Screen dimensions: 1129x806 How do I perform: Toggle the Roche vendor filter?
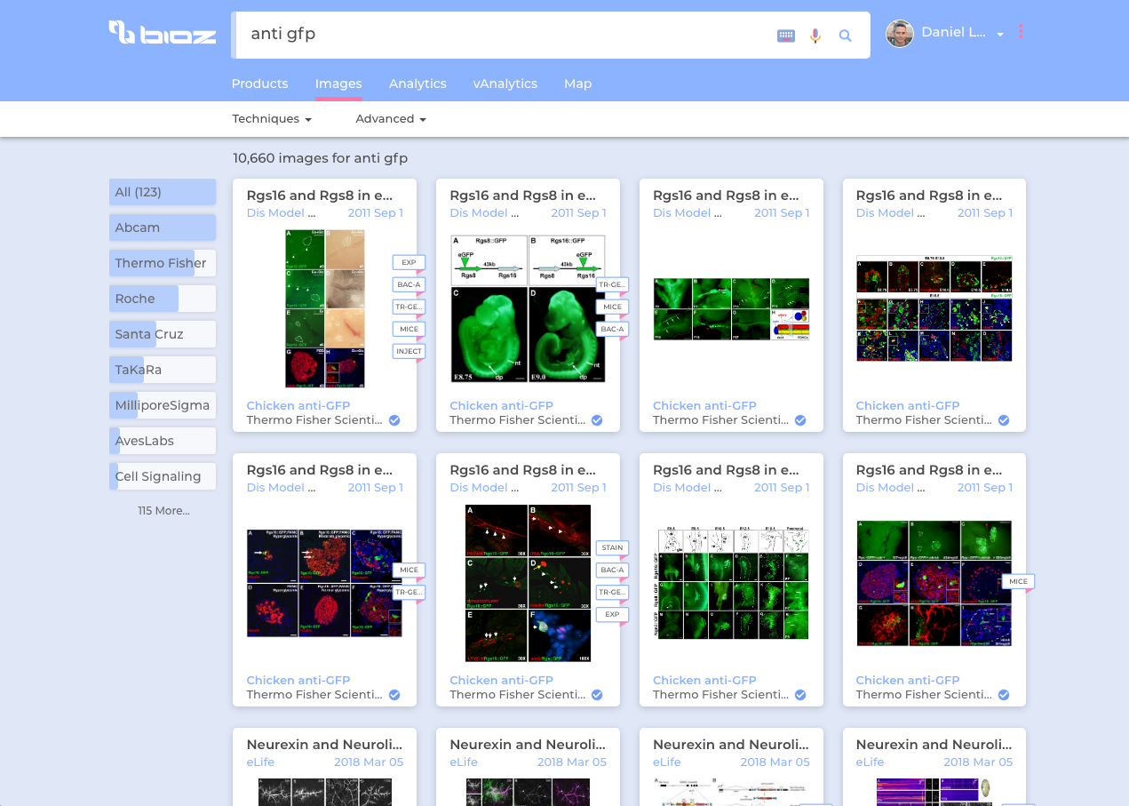(x=163, y=299)
